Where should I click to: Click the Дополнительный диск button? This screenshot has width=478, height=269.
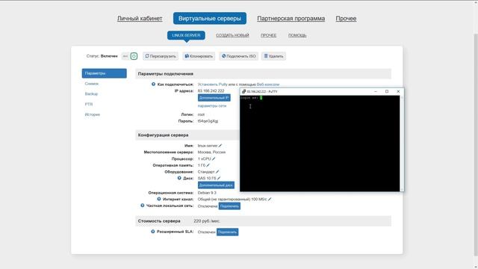[x=216, y=185]
